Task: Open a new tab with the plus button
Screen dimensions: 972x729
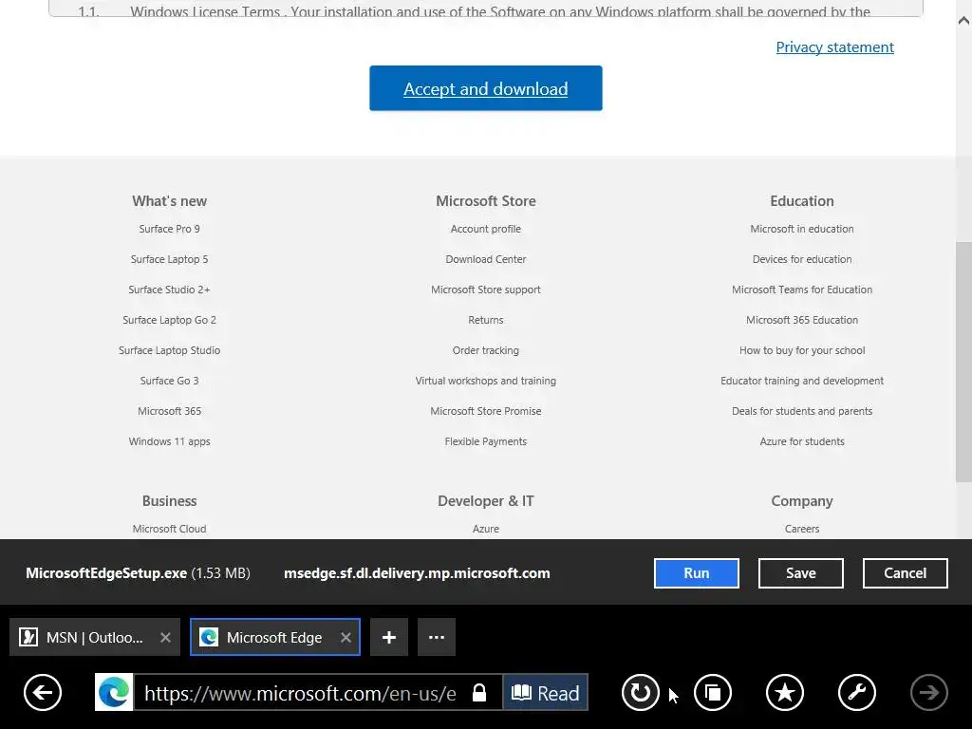Action: [389, 637]
